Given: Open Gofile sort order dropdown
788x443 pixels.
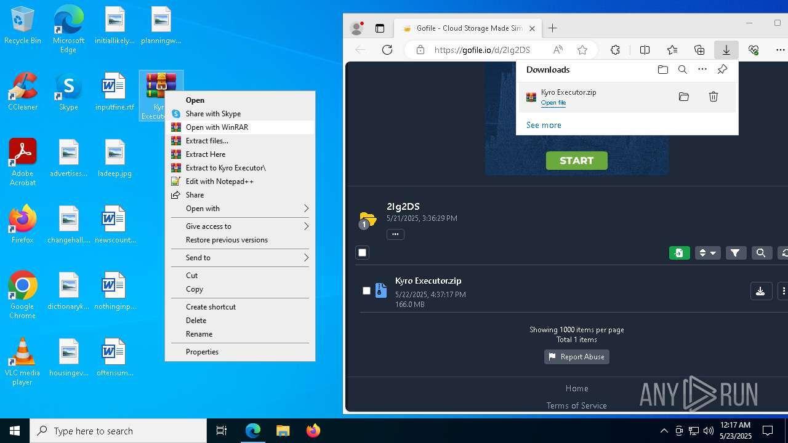Looking at the screenshot, I should click(x=707, y=253).
